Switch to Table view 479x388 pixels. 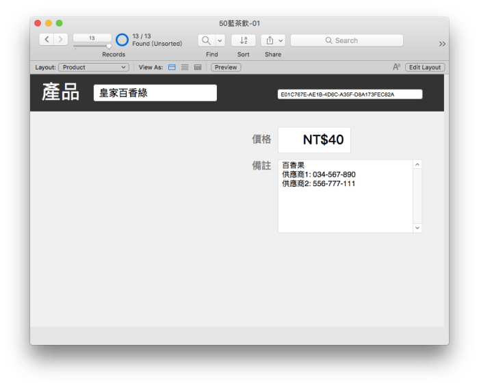click(x=198, y=67)
